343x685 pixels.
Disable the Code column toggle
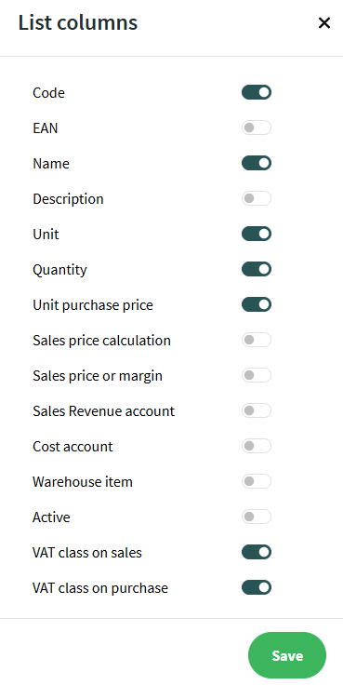(257, 93)
